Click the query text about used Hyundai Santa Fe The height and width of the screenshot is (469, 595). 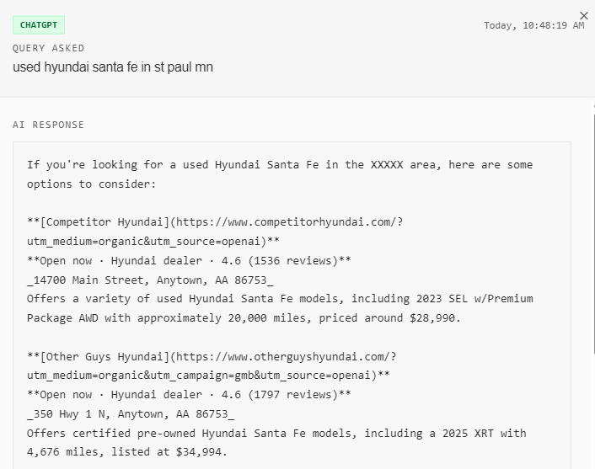(113, 67)
